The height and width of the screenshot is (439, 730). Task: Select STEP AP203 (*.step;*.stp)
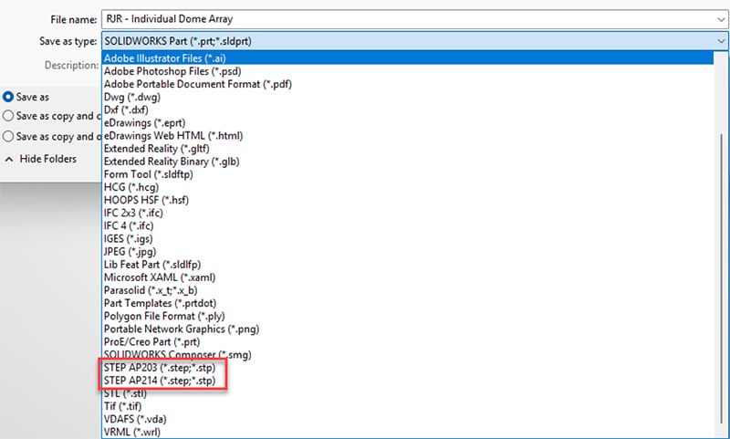point(407,367)
